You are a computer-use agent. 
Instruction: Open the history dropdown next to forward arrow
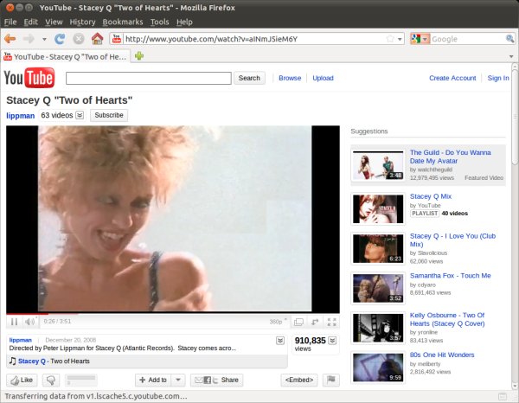44,39
